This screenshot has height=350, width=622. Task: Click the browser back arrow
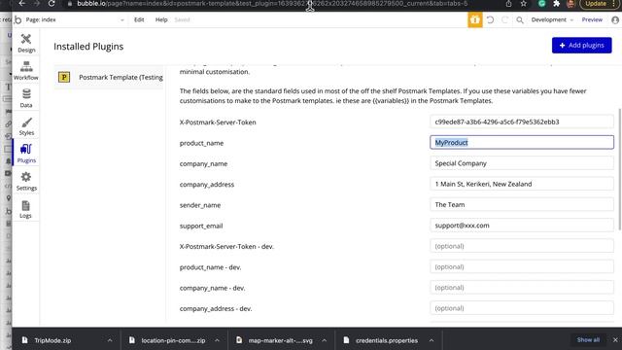22,4
